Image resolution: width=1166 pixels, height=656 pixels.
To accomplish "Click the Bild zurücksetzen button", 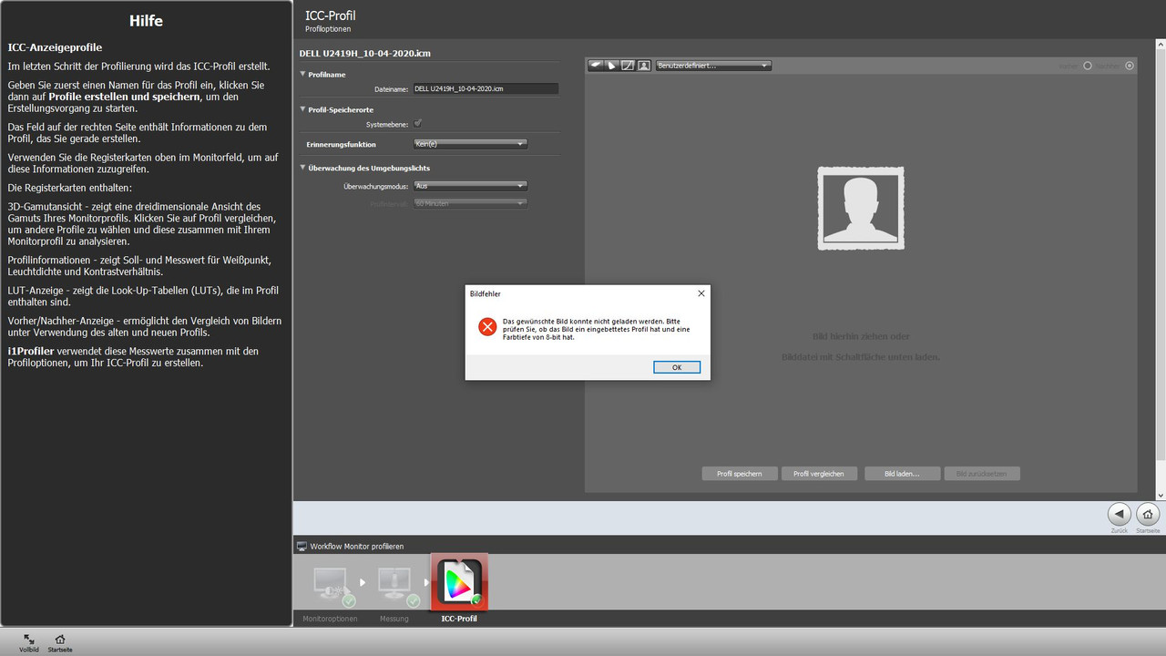I will (982, 474).
